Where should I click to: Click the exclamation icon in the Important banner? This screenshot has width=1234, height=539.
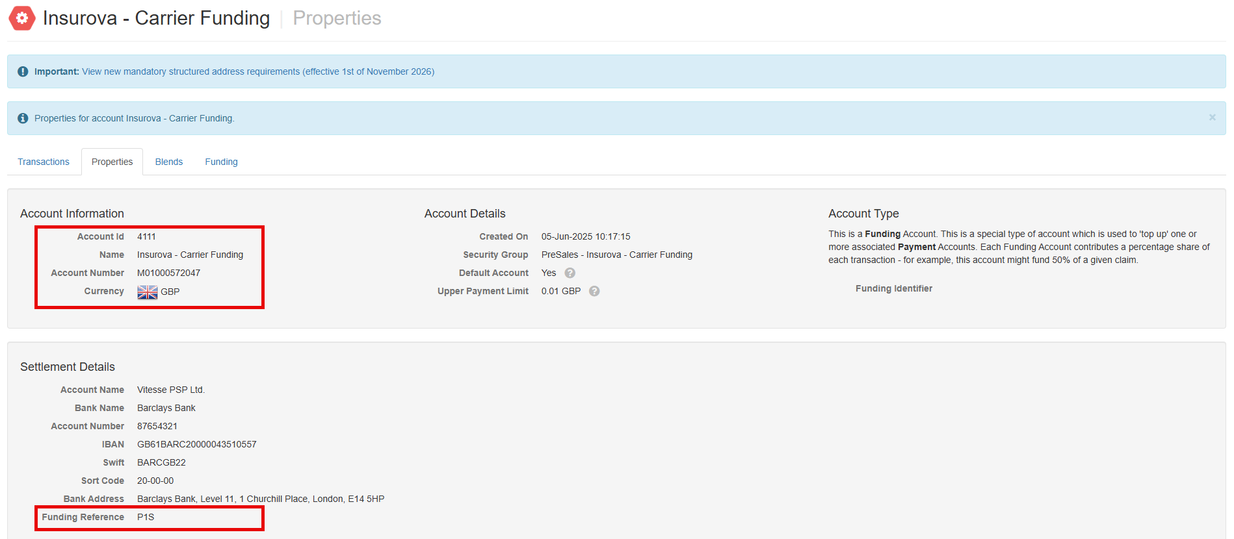coord(23,71)
